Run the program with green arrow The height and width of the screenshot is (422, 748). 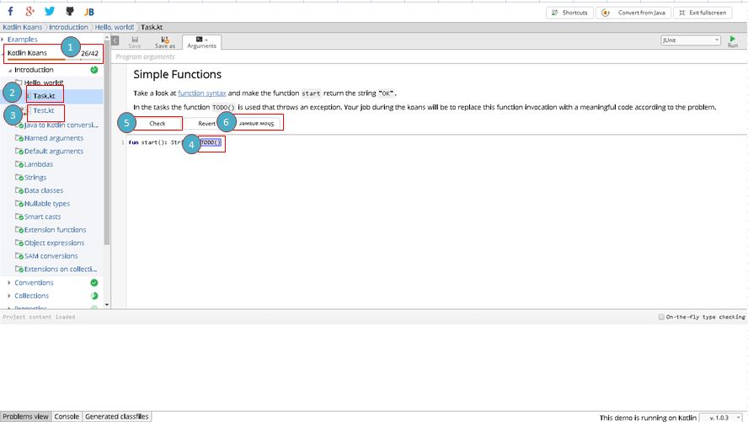point(732,40)
